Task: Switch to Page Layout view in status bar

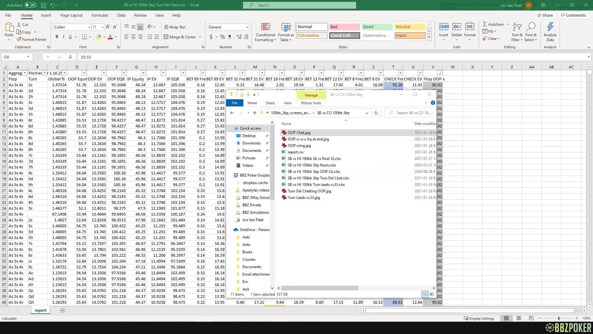Action: pos(519,318)
